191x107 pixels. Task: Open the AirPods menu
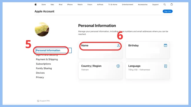click(100, 4)
